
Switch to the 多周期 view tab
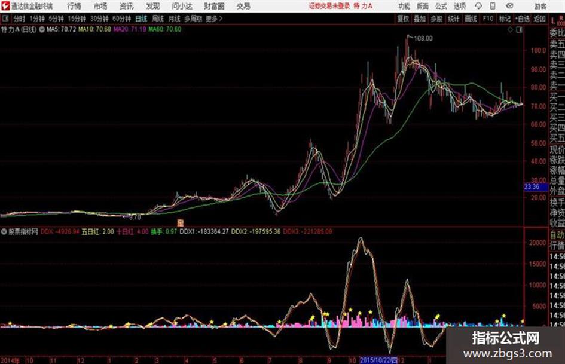[193, 19]
